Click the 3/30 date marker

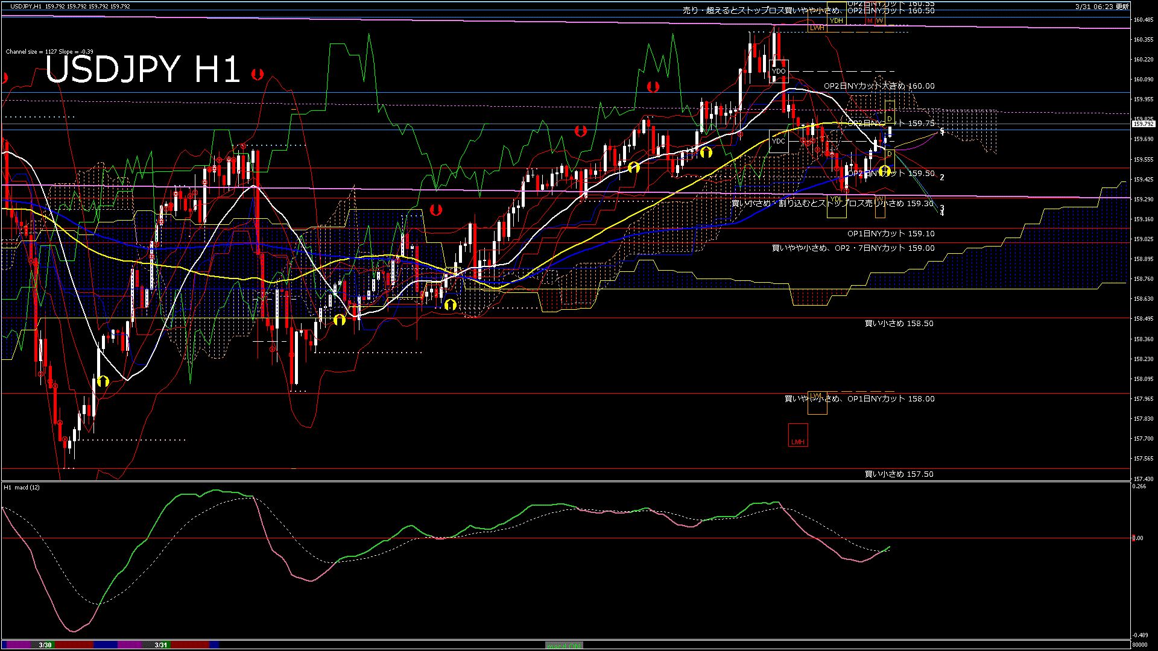45,645
